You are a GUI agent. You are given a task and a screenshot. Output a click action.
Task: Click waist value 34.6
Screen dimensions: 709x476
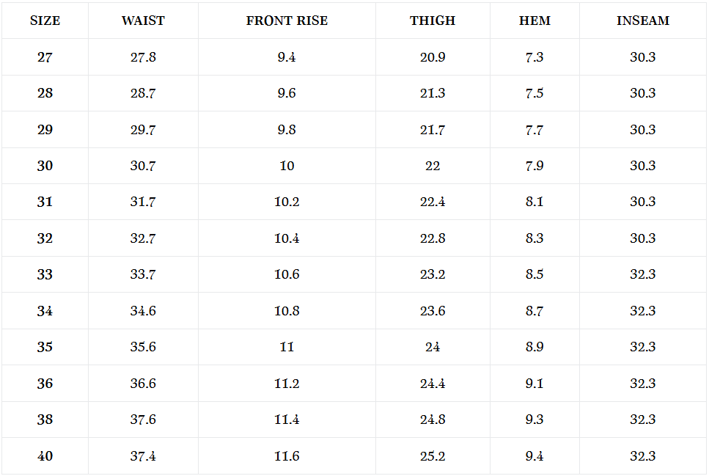(x=143, y=311)
